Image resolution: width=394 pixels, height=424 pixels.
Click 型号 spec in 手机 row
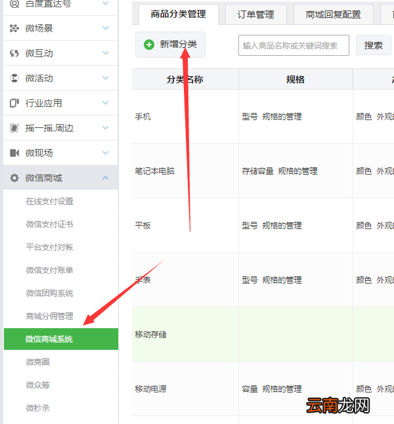pos(250,117)
